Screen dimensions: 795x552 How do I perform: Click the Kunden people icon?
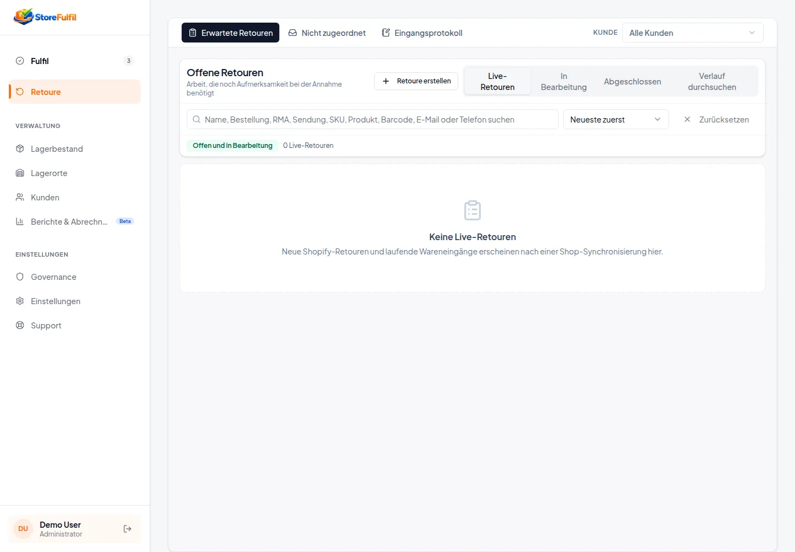(20, 197)
